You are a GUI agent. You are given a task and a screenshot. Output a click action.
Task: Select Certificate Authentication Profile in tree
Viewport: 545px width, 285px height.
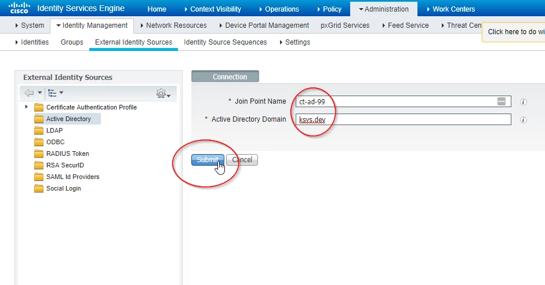coord(92,107)
